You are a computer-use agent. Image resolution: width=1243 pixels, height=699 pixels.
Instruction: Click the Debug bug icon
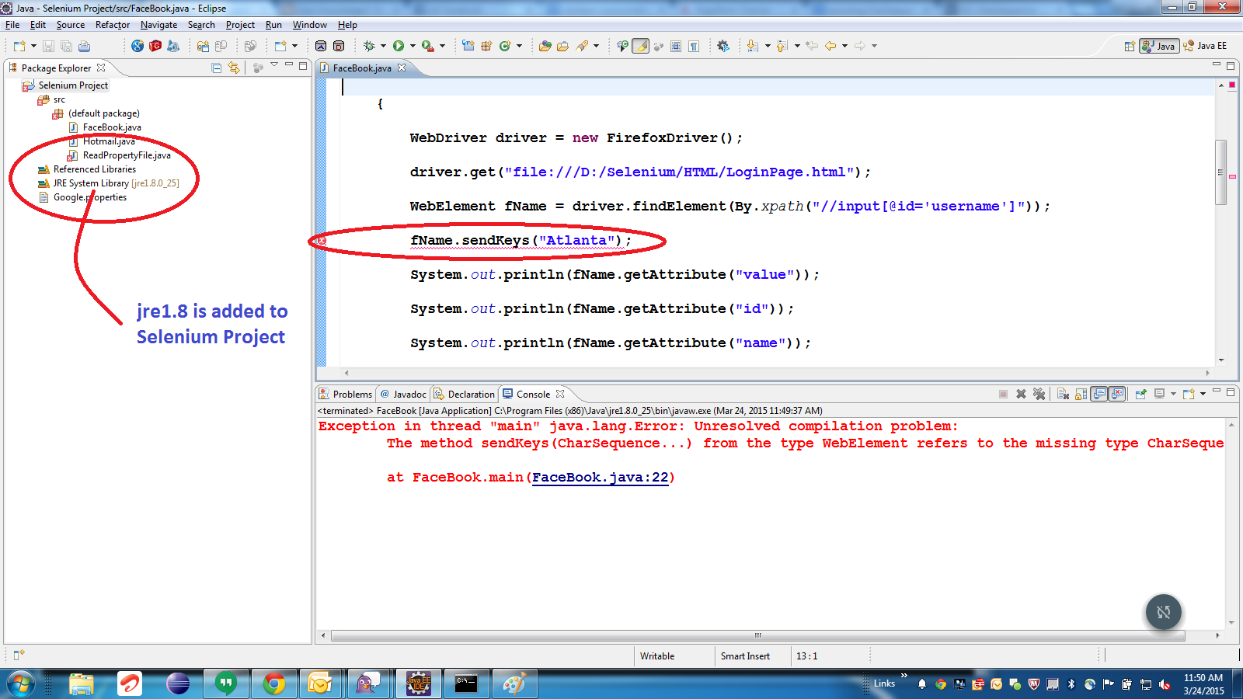click(x=369, y=46)
